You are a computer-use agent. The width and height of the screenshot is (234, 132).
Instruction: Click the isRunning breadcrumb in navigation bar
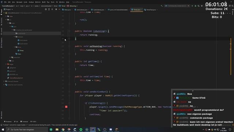click(72, 6)
